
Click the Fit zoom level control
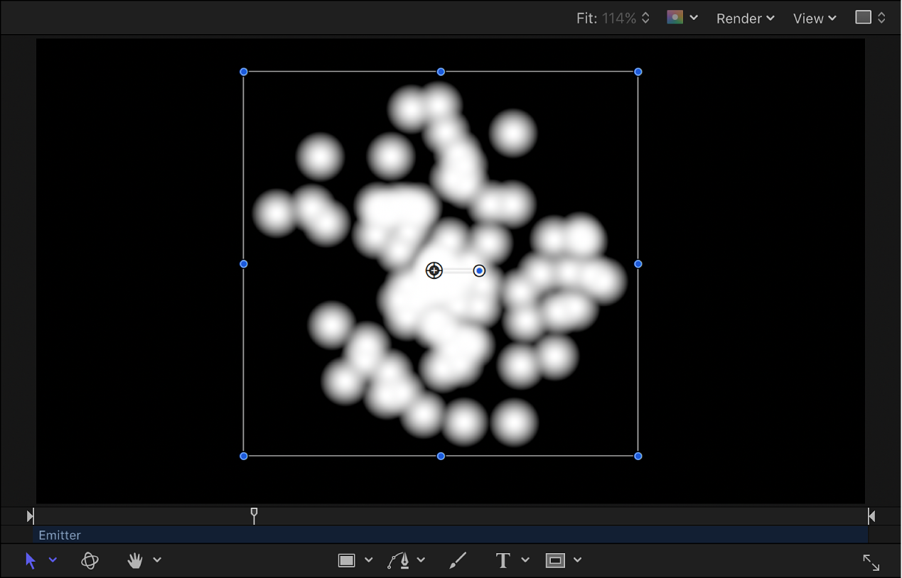(x=613, y=18)
